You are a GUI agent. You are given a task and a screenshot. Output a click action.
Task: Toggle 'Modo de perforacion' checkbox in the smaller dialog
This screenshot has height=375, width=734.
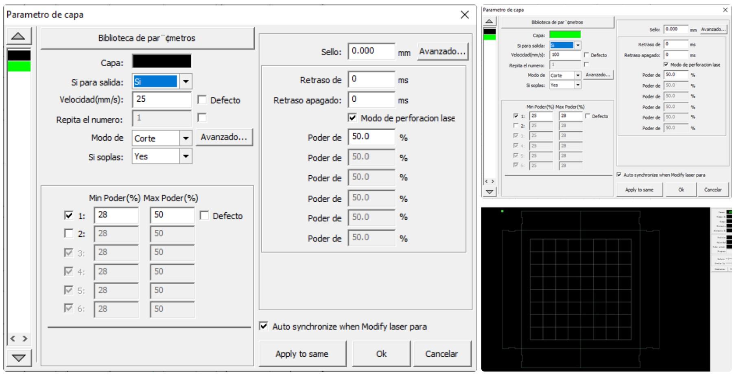[666, 64]
